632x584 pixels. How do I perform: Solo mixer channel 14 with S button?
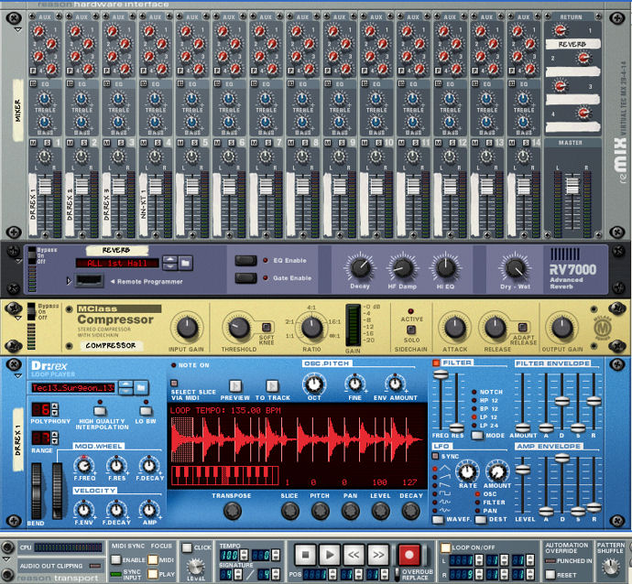coord(526,143)
